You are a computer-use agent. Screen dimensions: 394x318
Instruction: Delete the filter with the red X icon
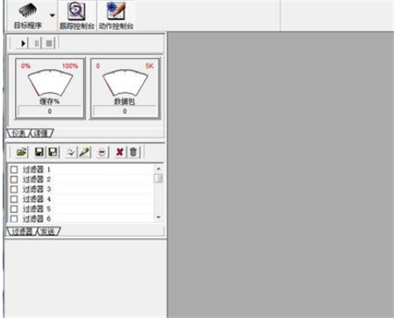pos(120,152)
